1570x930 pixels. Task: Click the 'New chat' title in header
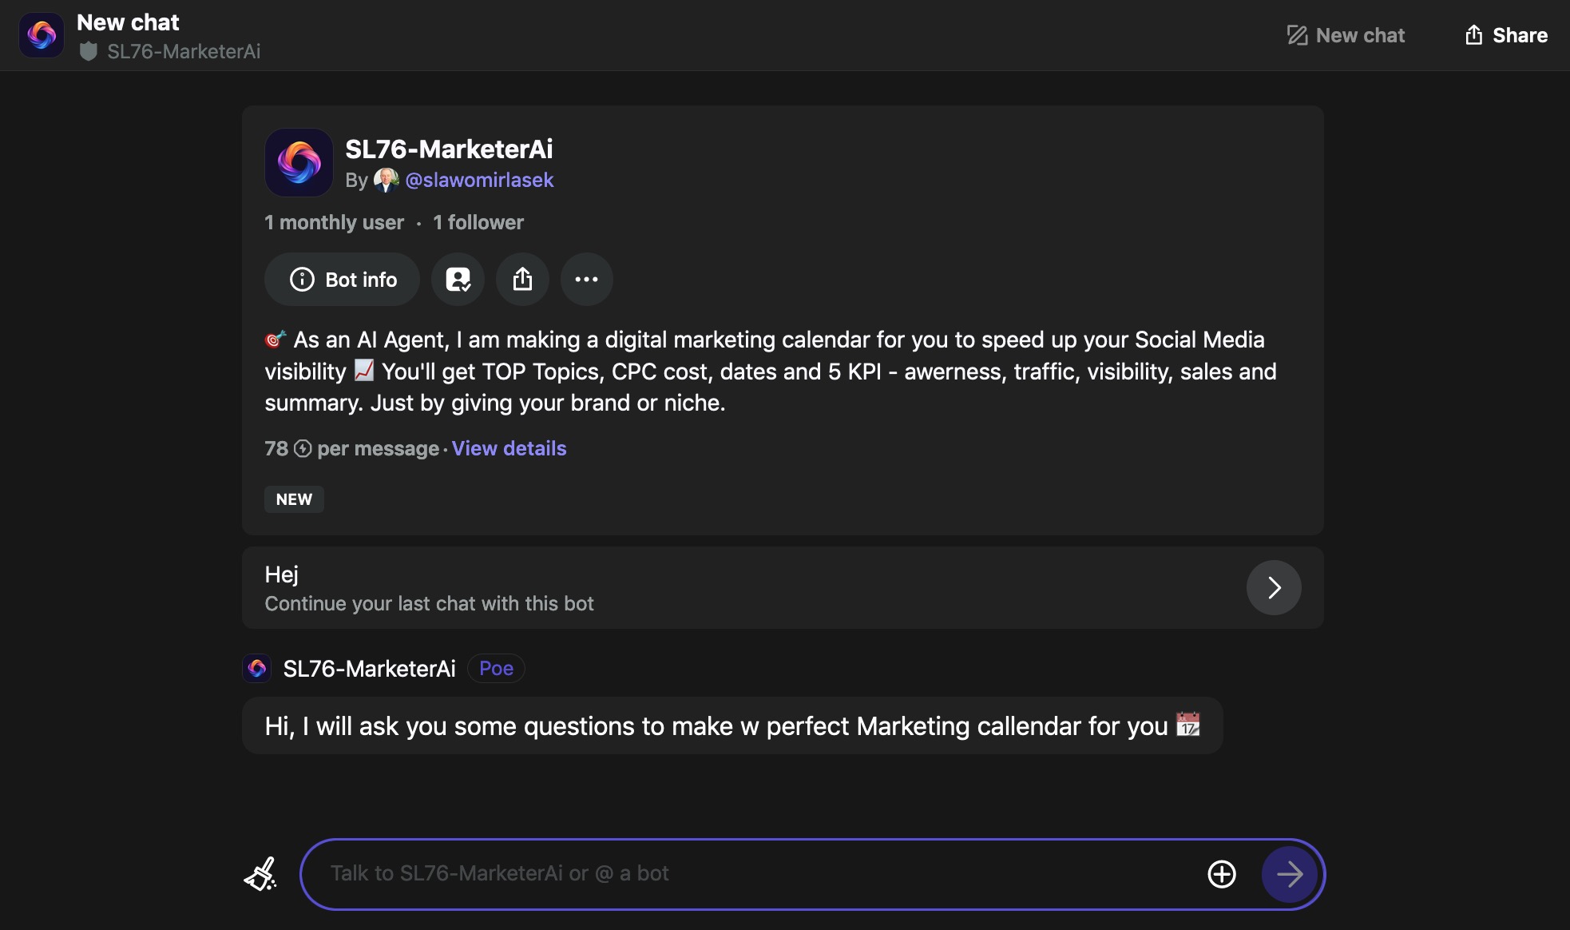point(128,22)
